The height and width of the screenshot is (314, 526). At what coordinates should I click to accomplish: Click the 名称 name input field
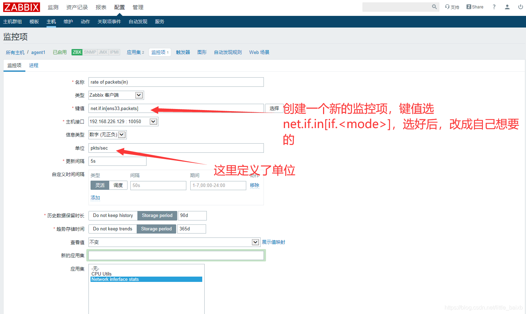pyautogui.click(x=176, y=82)
